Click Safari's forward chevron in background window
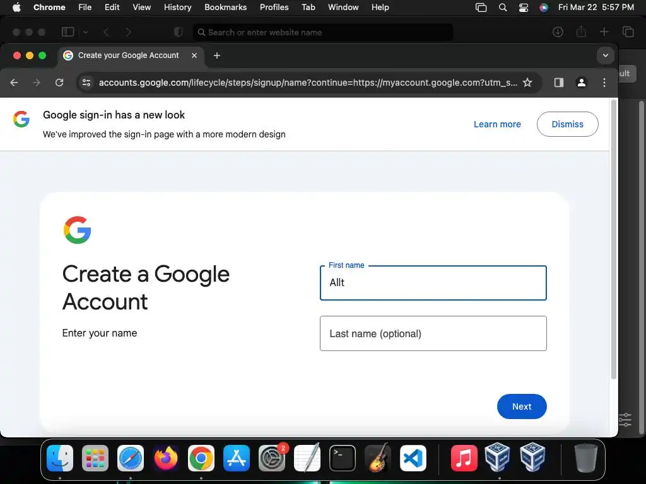Screen dimensions: 646x484 point(128,32)
